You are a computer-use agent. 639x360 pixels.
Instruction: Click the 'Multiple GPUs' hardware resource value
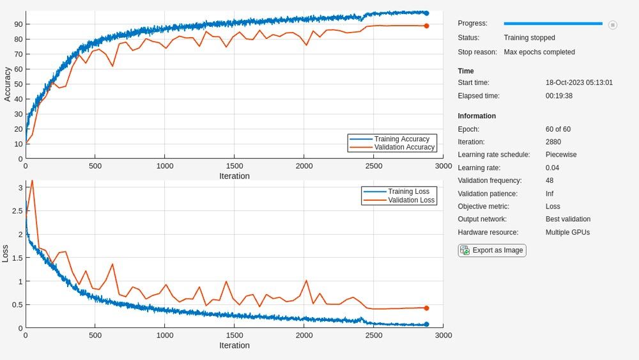(567, 232)
